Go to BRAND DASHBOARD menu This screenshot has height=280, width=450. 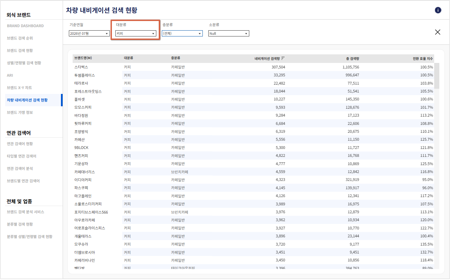click(25, 26)
